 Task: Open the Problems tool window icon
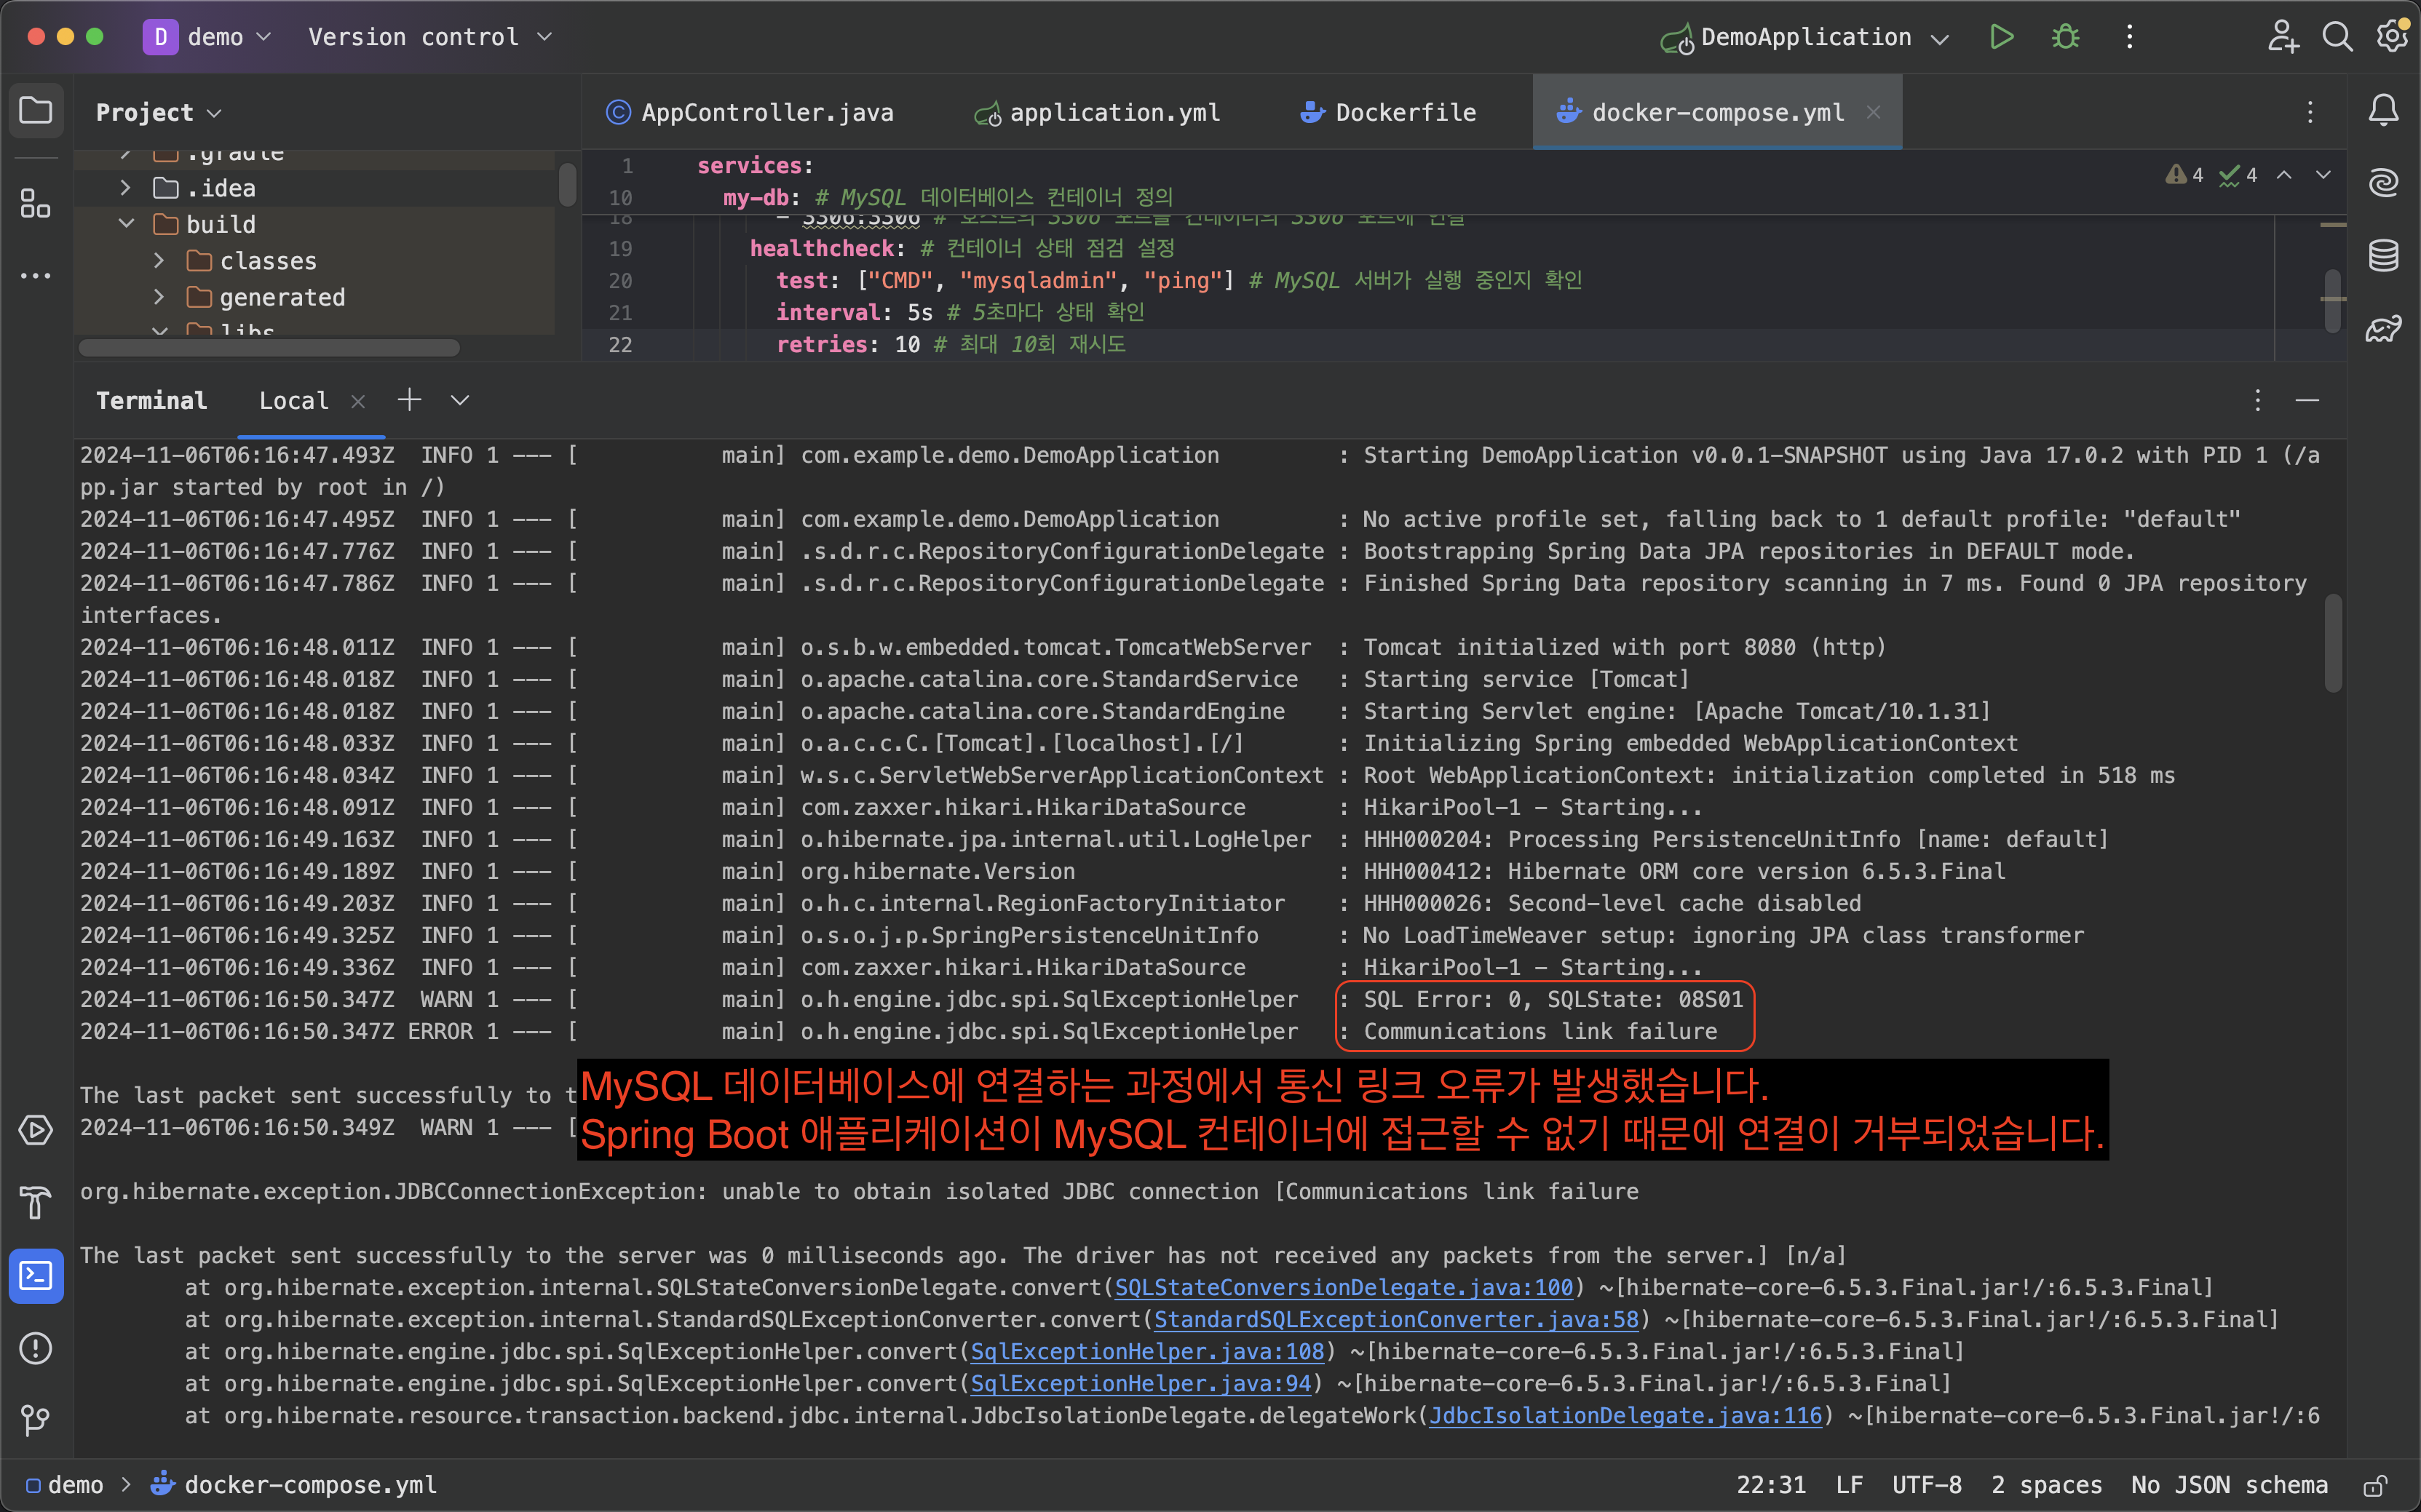(36, 1348)
